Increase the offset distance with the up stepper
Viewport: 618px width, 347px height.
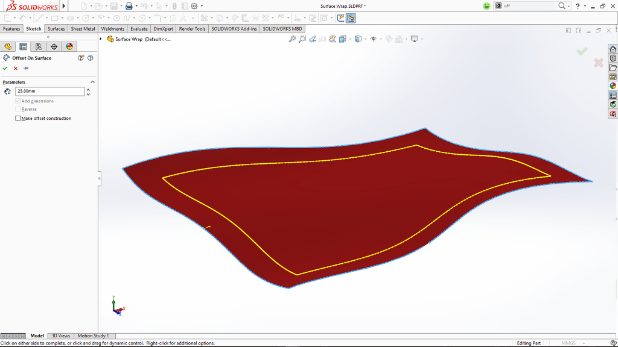(x=89, y=89)
